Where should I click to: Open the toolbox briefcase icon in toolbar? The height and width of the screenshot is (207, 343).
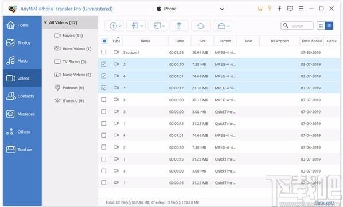pyautogui.click(x=221, y=26)
